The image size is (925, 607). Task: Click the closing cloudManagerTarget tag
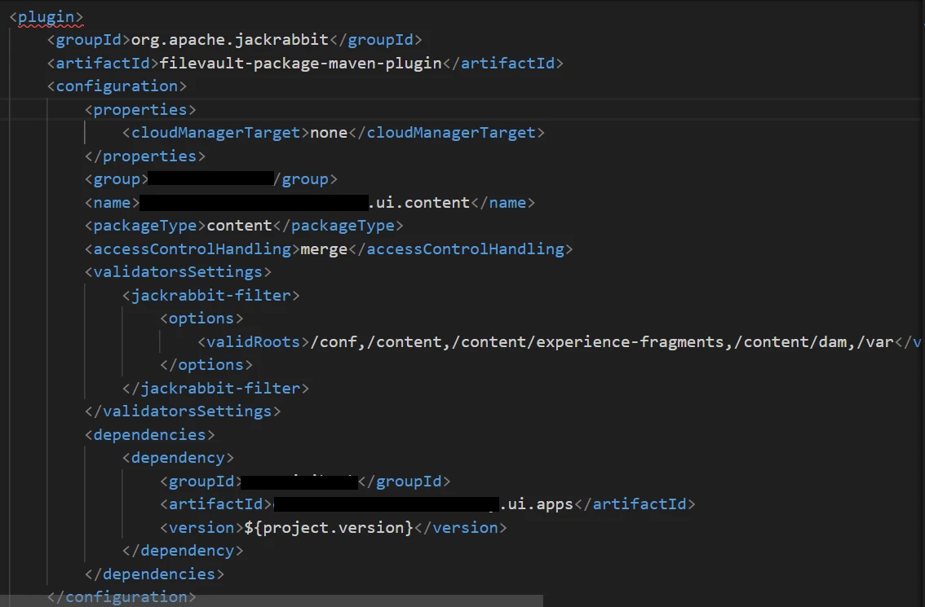coord(446,133)
